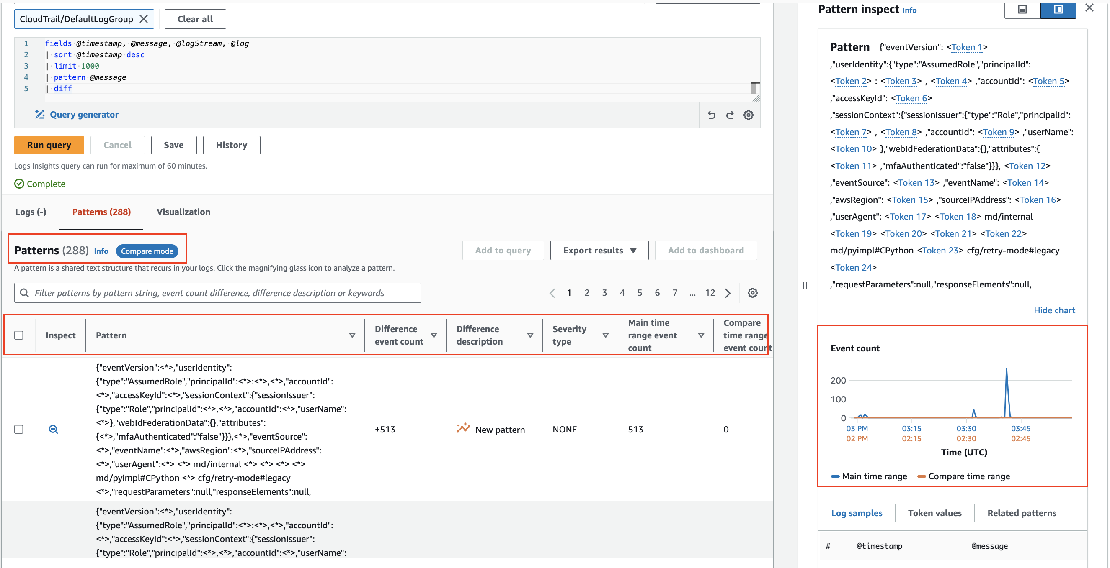Sort by the Pattern column arrow
Image resolution: width=1110 pixels, height=568 pixels.
click(x=352, y=335)
